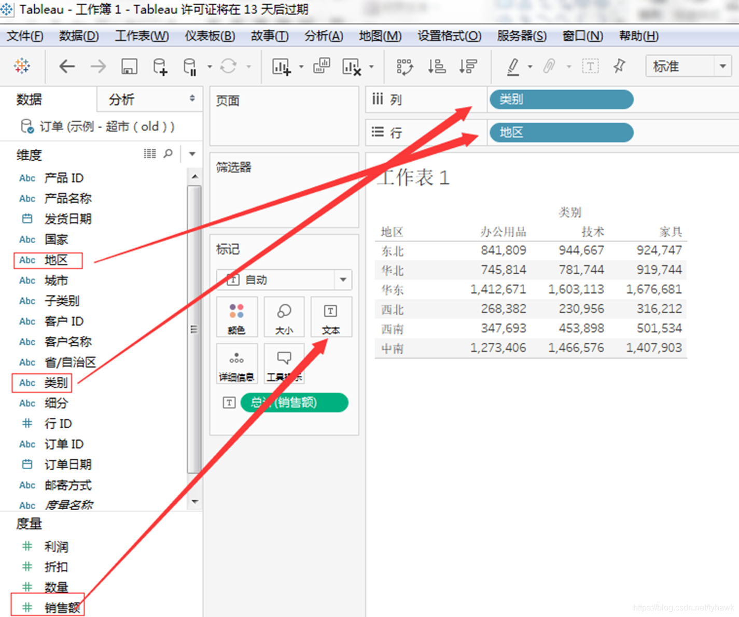Screen dimensions: 739x617
Task: Open the Size mark card
Action: pyautogui.click(x=284, y=317)
